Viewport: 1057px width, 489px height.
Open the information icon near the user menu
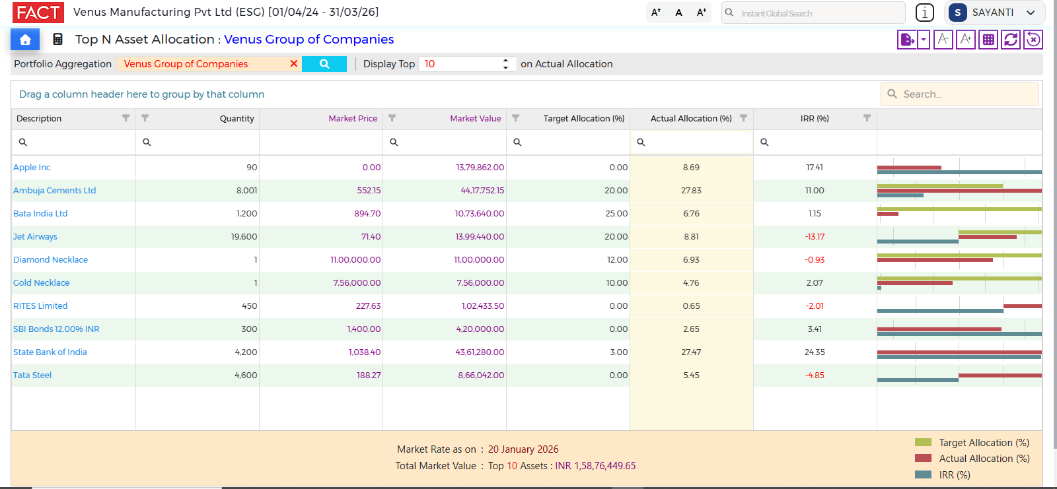point(925,13)
